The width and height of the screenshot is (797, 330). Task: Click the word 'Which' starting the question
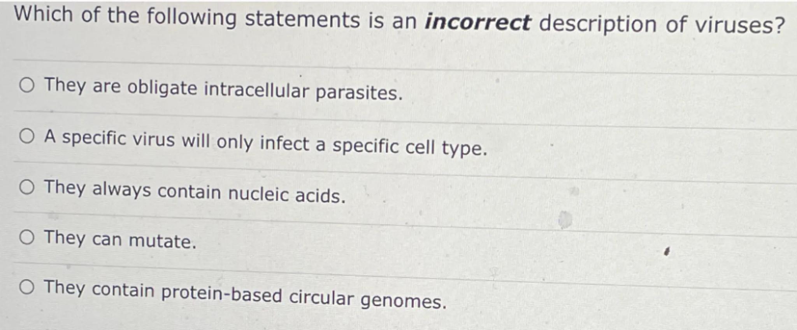tap(44, 15)
